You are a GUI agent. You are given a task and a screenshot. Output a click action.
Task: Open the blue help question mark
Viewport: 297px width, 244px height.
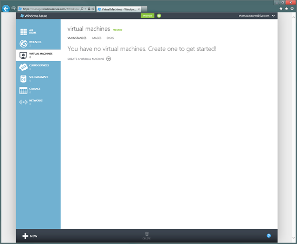coord(268,235)
